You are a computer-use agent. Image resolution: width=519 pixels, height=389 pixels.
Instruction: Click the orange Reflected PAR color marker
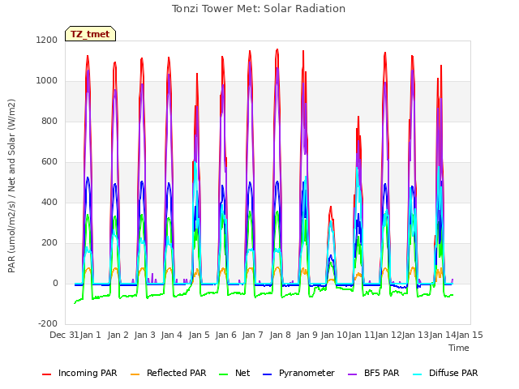click(x=135, y=374)
